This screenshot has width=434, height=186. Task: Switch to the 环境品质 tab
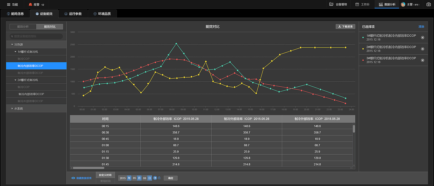click(x=102, y=14)
